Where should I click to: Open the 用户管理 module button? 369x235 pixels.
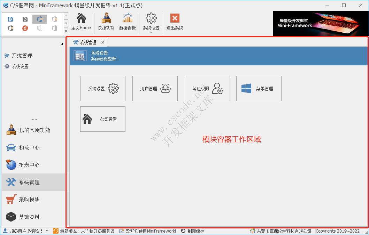pos(155,88)
